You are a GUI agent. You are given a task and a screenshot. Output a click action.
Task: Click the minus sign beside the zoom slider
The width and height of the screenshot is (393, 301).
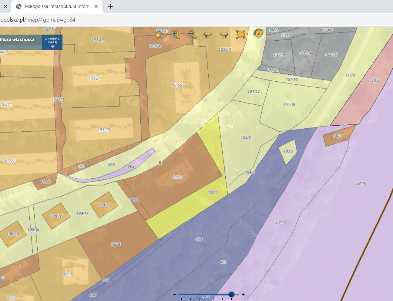click(x=175, y=294)
